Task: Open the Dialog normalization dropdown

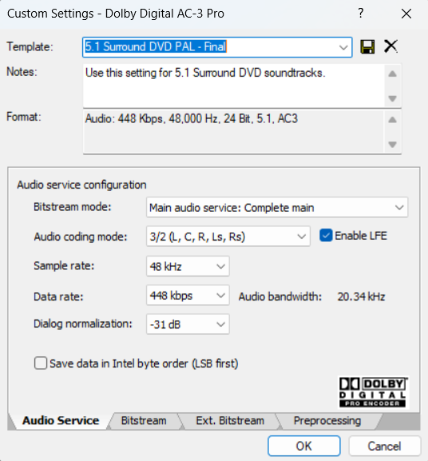Action: (x=188, y=324)
